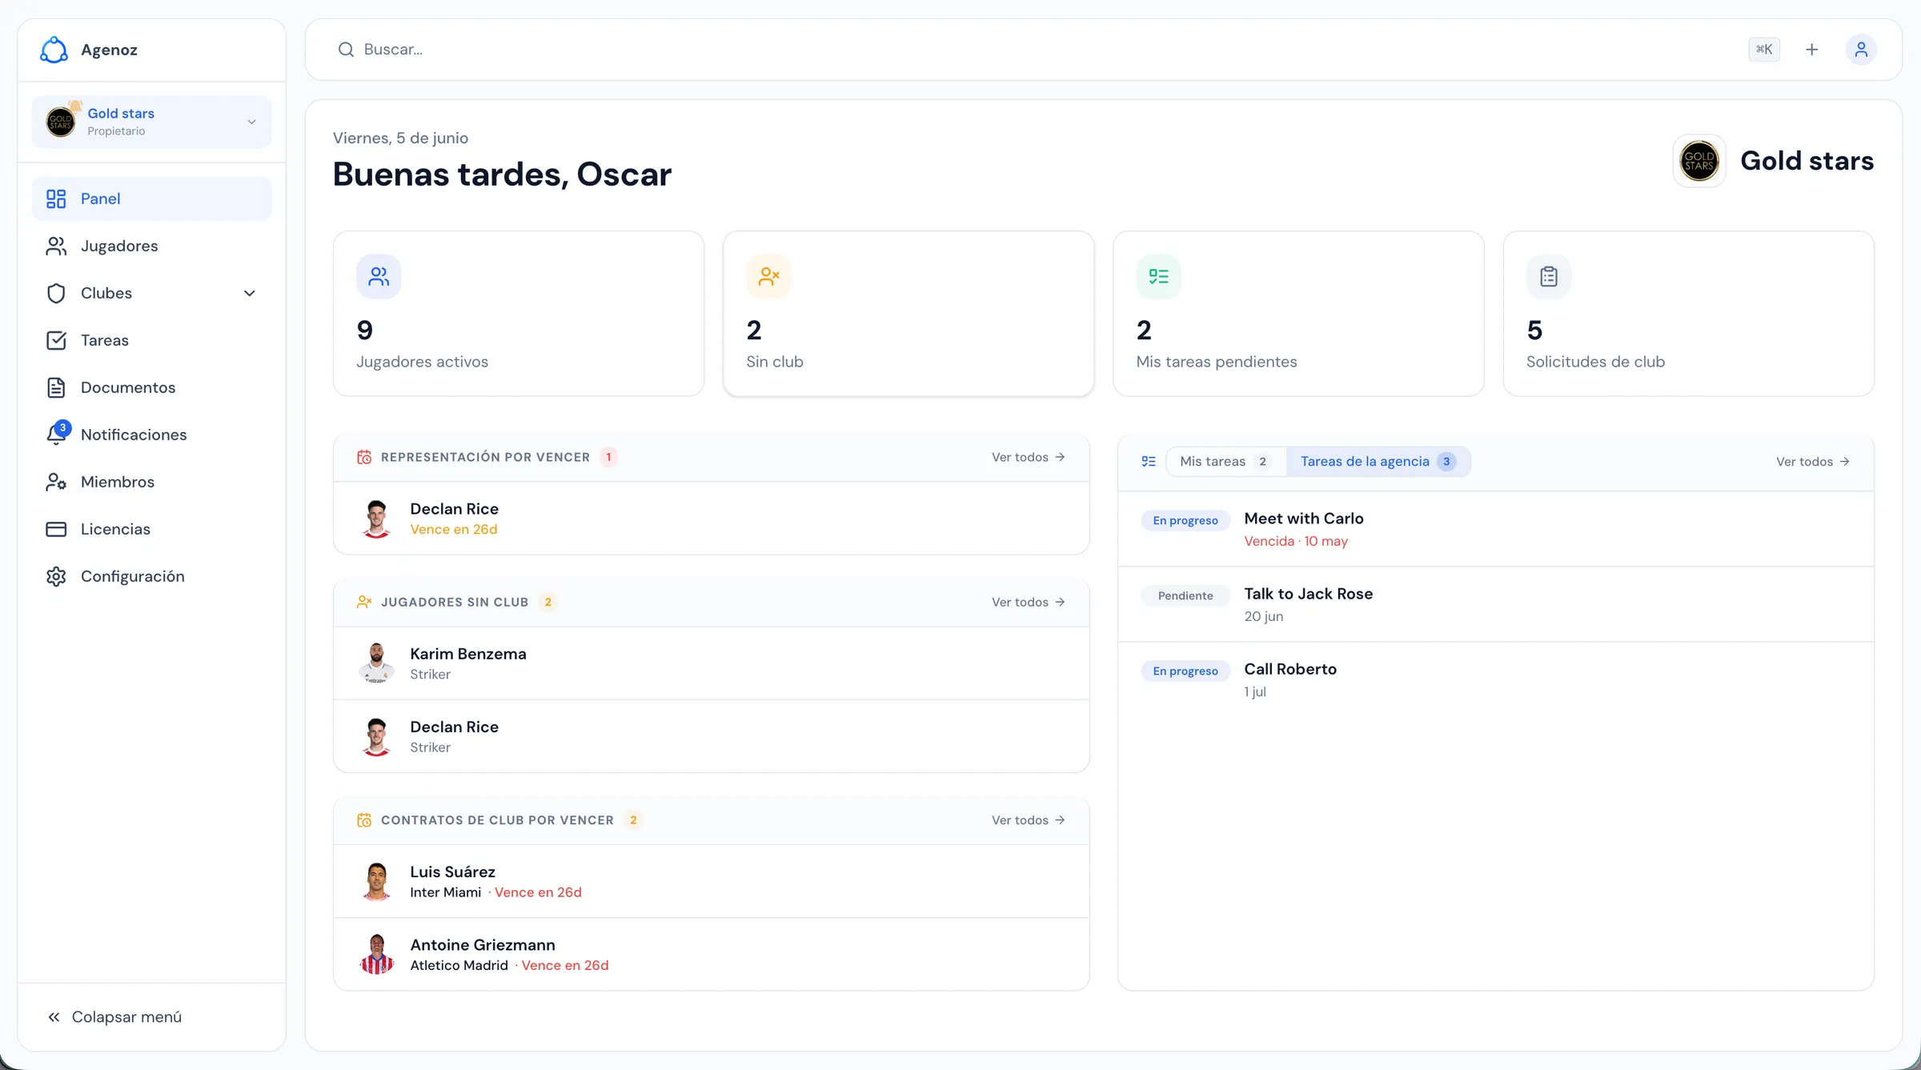Click the Notificaciones bell icon
This screenshot has width=1921, height=1070.
(56, 435)
